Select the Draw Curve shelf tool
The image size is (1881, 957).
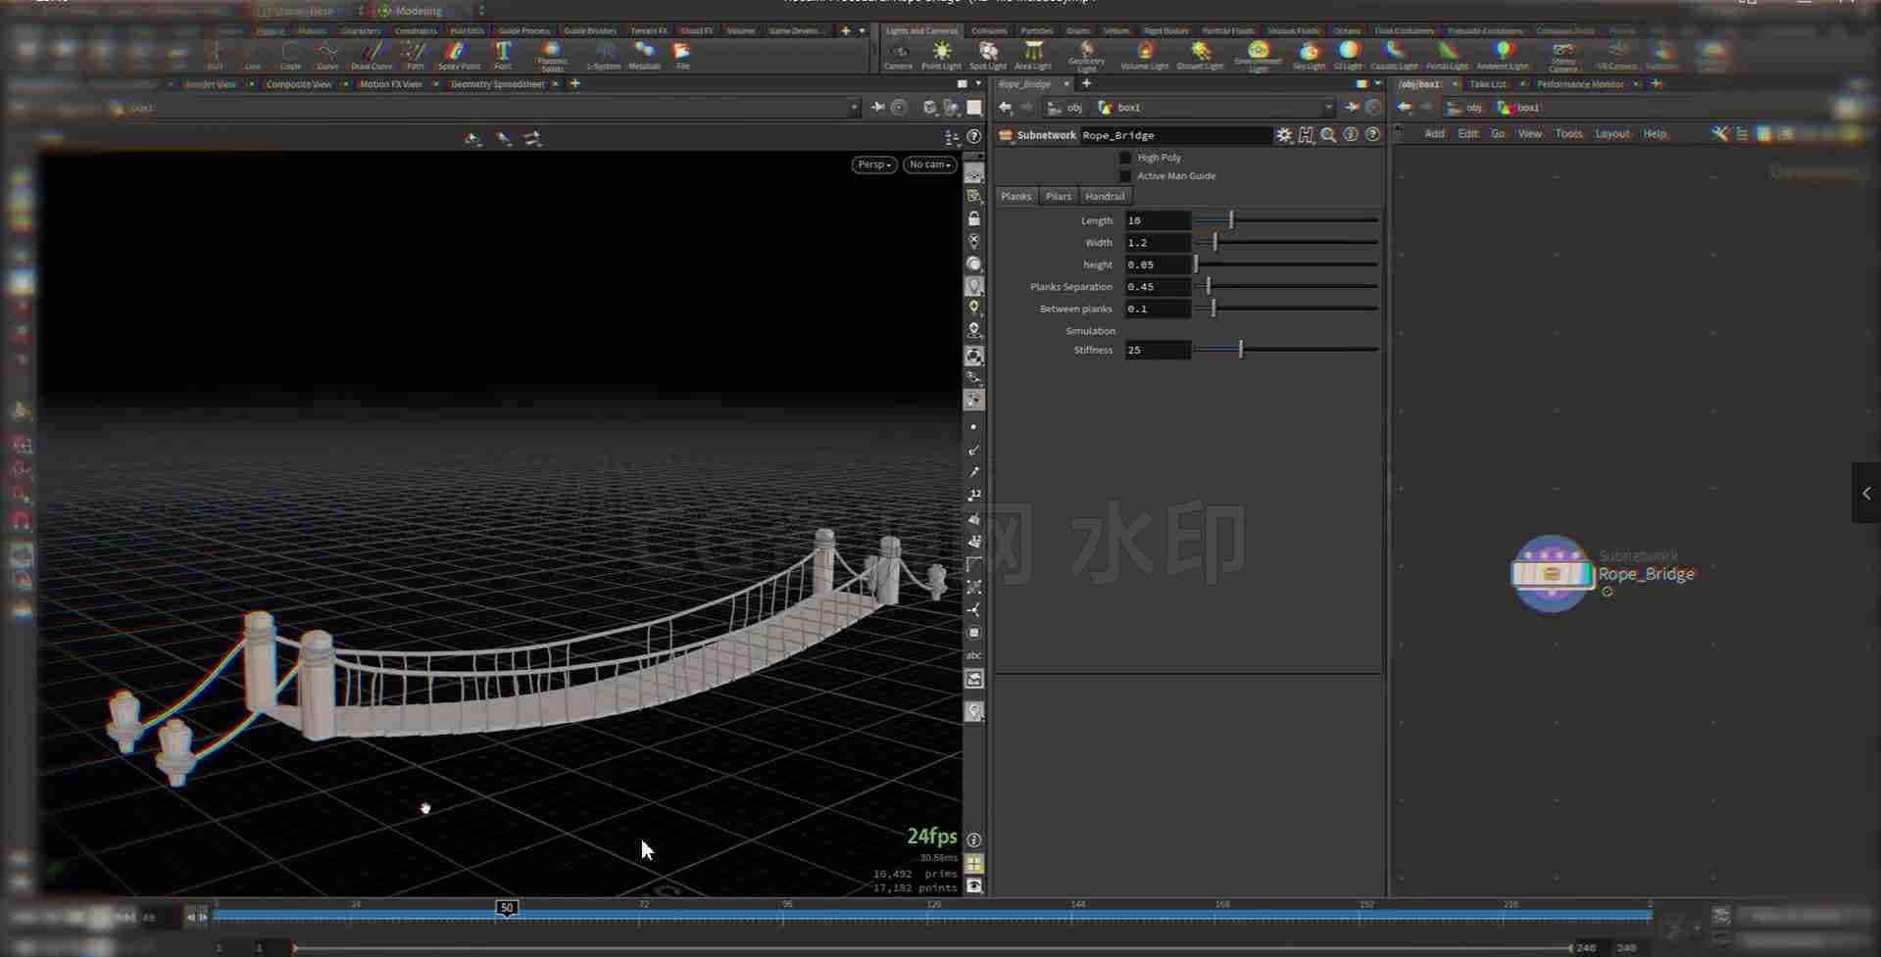tap(371, 56)
